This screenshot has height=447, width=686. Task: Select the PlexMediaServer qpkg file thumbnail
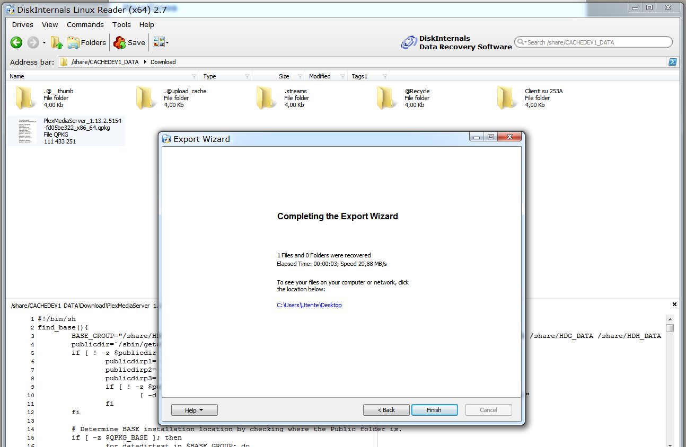point(27,131)
